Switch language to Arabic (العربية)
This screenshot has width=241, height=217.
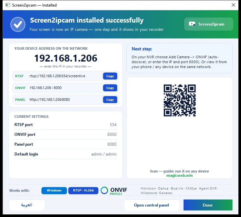click(x=27, y=205)
